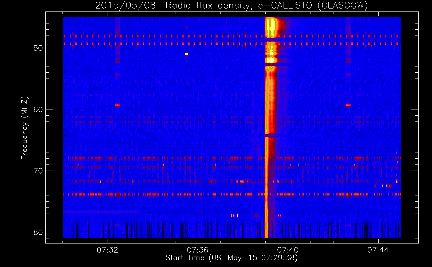Click the small yellow spot near 51 MHz

pos(186,54)
